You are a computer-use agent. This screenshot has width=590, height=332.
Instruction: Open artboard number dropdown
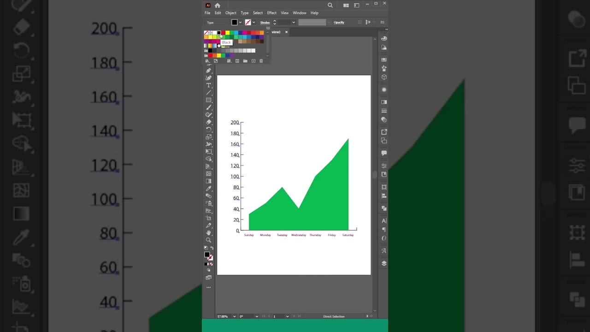tap(287, 316)
